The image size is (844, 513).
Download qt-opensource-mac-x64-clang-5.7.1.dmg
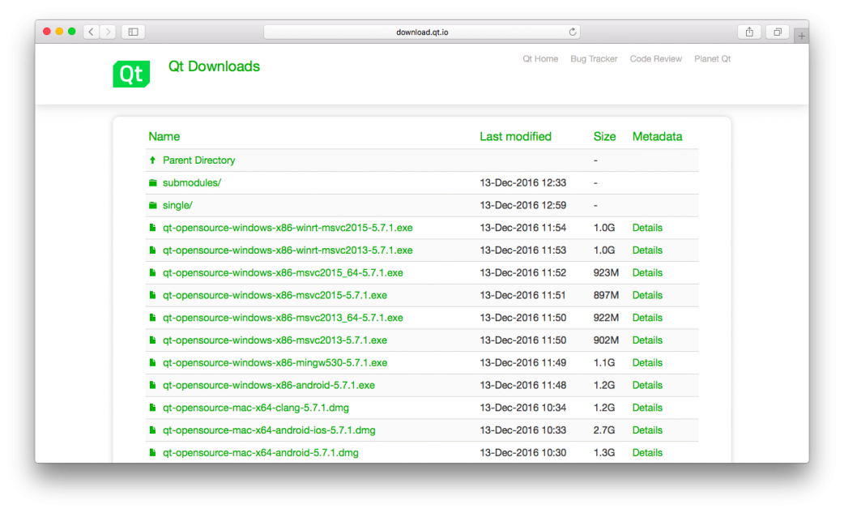point(256,408)
